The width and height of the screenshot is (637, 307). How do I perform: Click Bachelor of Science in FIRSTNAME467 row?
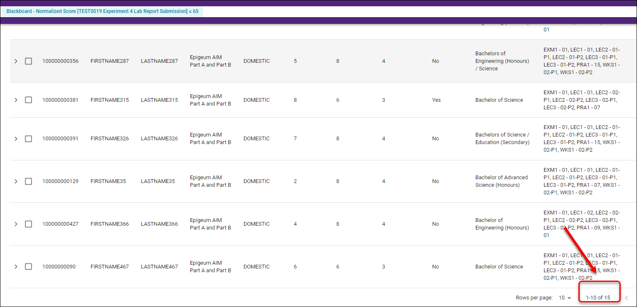[x=499, y=267]
